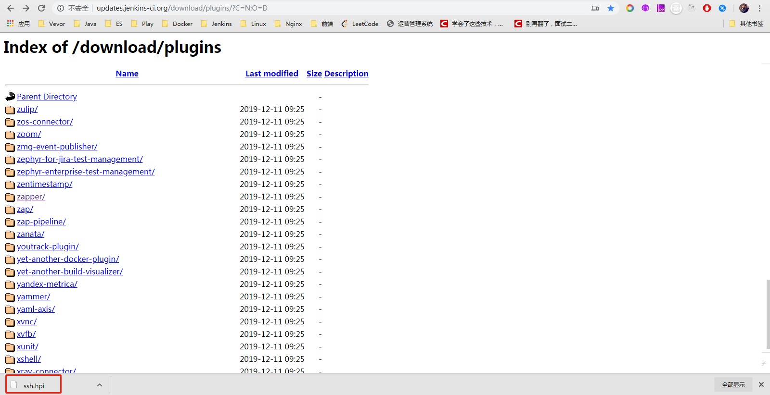Open the Jenkins bookmark folder

click(x=216, y=24)
